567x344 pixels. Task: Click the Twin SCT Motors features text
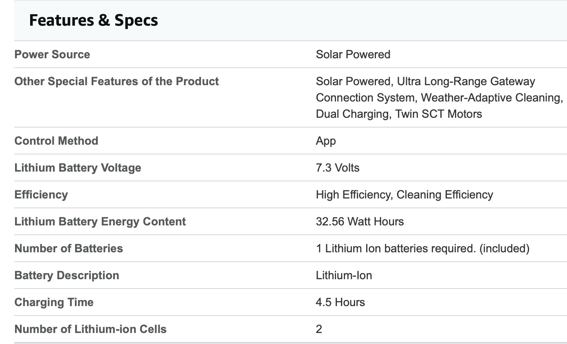[439, 114]
